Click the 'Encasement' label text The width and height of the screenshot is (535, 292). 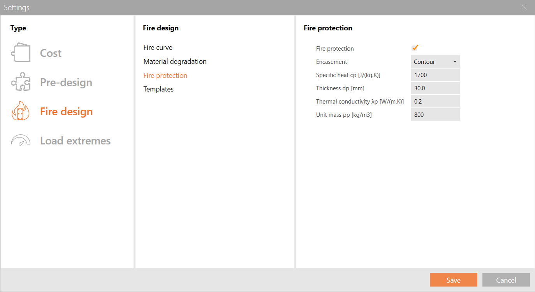point(331,62)
